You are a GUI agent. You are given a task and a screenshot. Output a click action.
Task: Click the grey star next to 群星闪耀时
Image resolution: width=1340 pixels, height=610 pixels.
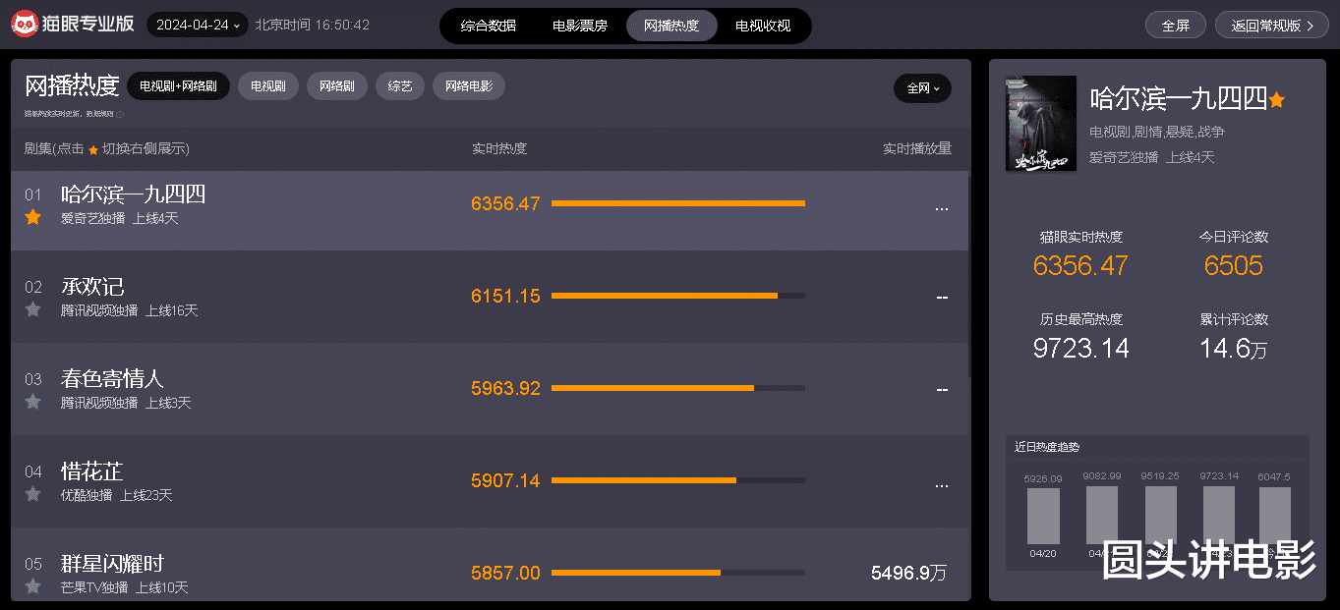[x=33, y=586]
